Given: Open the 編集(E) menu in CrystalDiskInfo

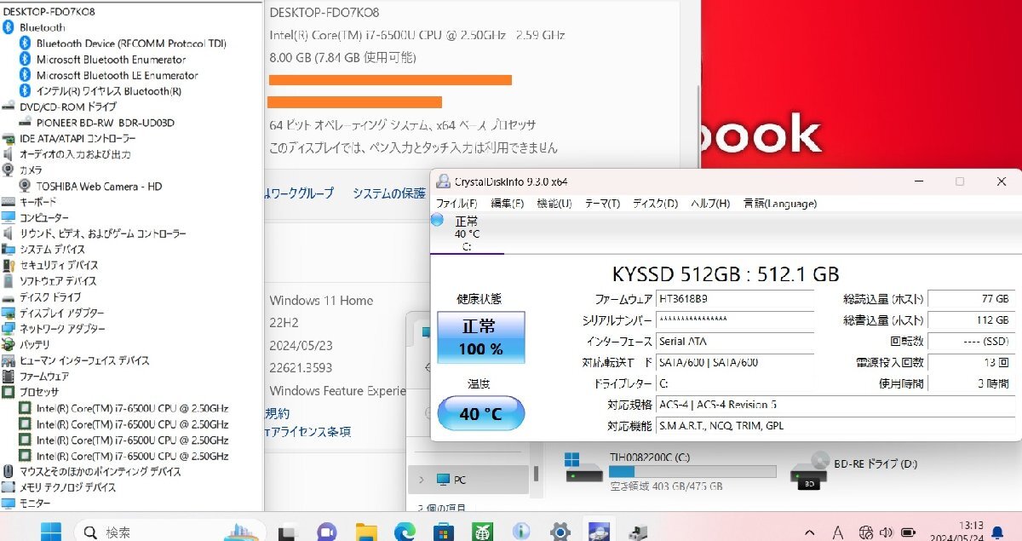Looking at the screenshot, I should 508,204.
